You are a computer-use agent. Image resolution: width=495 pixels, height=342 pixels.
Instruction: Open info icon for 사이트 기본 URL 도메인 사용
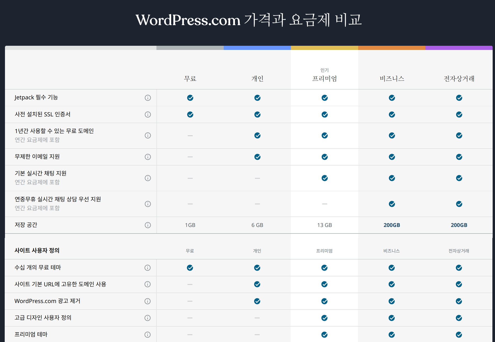[148, 284]
